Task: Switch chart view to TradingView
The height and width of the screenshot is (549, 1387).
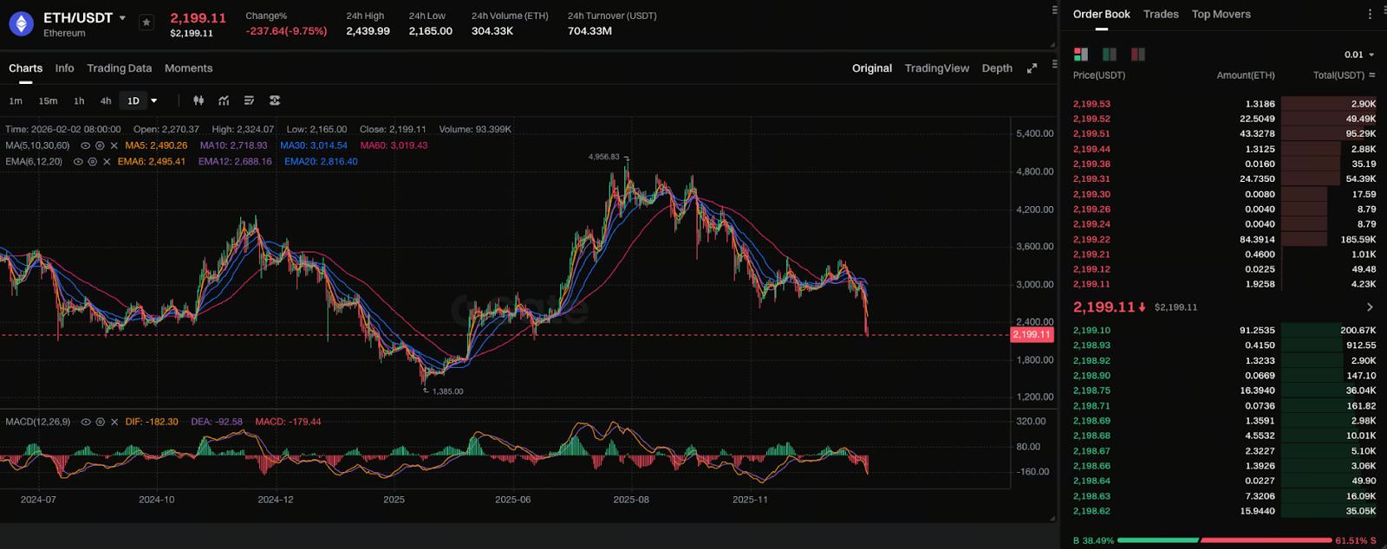Action: (936, 68)
